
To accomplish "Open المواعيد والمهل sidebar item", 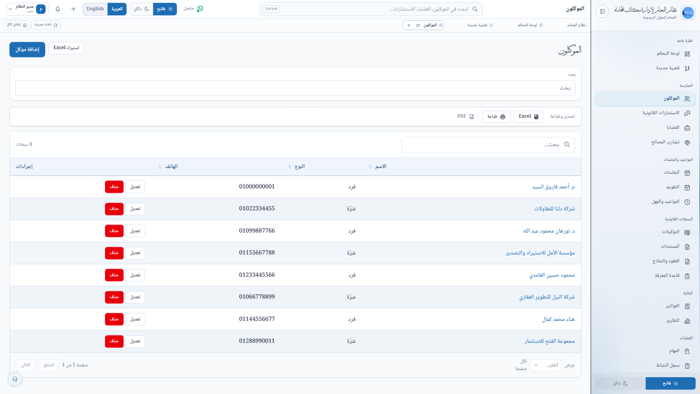I will (x=645, y=202).
